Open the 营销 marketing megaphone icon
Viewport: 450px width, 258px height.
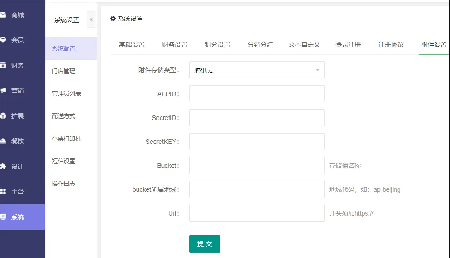coord(3,90)
